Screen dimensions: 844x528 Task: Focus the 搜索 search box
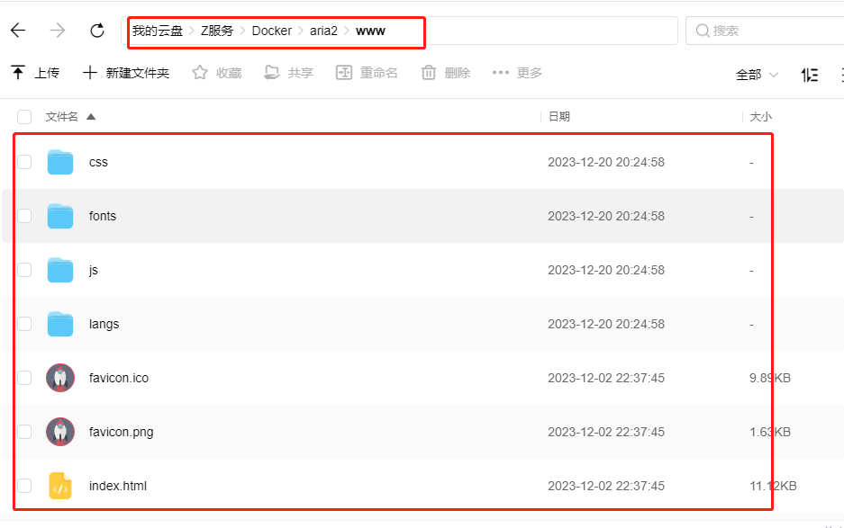[x=766, y=31]
